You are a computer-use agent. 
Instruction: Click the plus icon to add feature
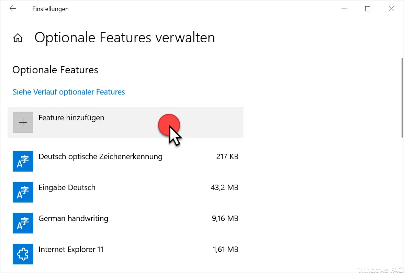[23, 122]
